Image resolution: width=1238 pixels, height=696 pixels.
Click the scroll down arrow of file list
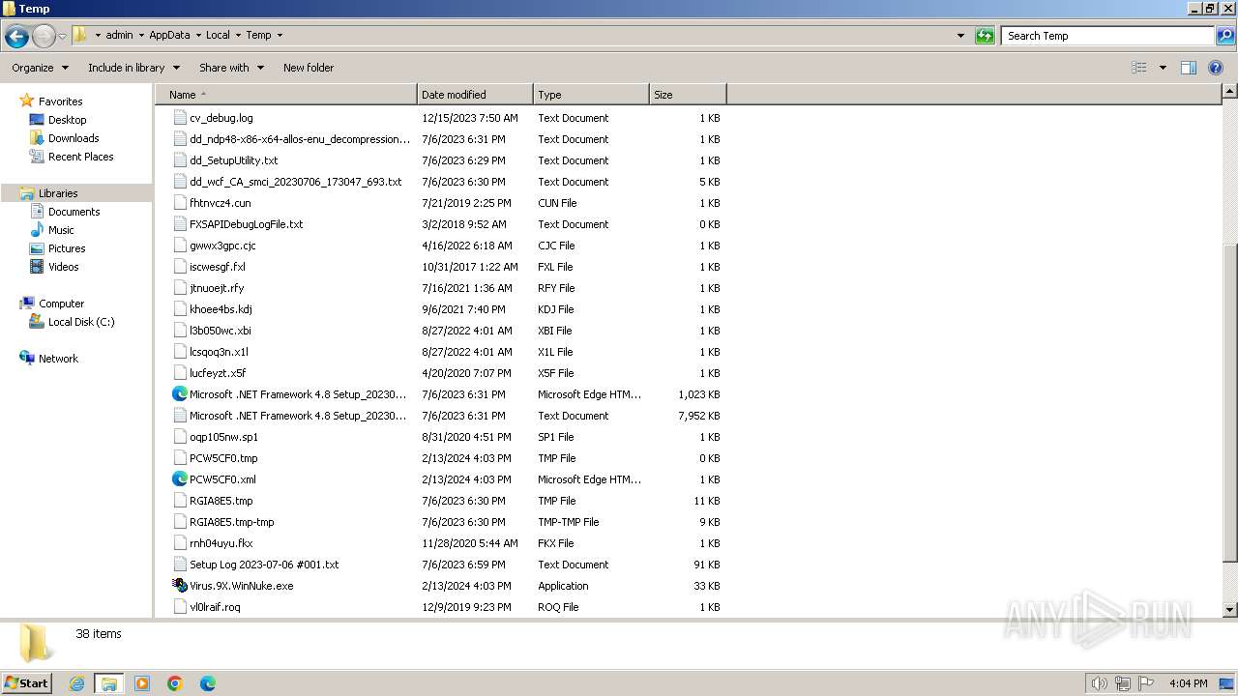click(x=1229, y=610)
